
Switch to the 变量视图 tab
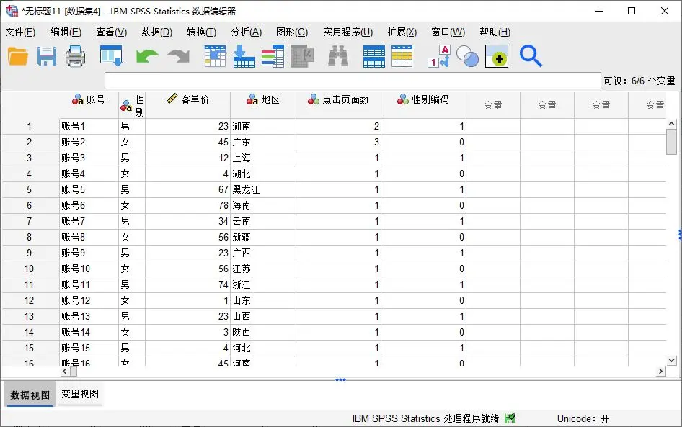tap(80, 394)
